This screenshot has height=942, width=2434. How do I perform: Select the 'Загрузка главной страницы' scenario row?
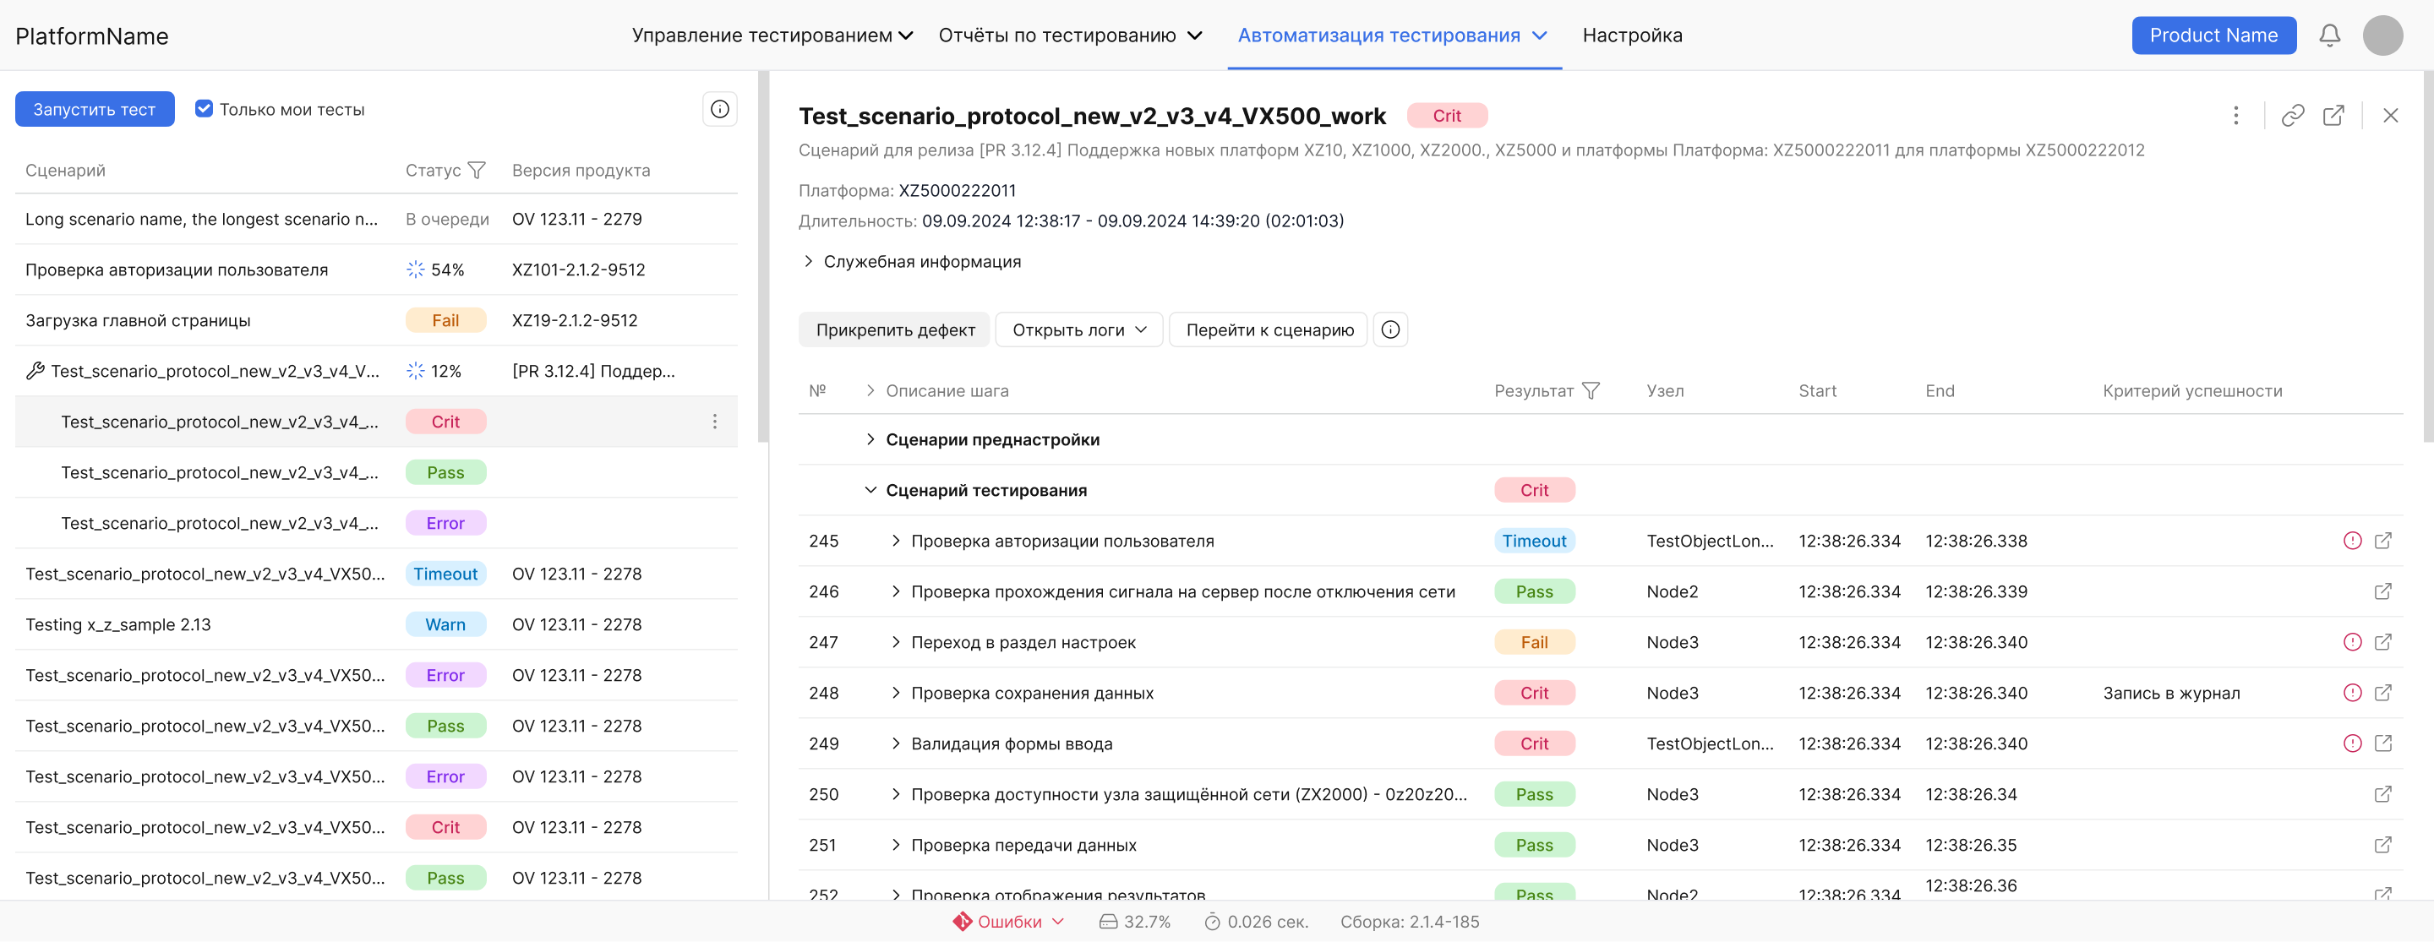click(x=376, y=321)
